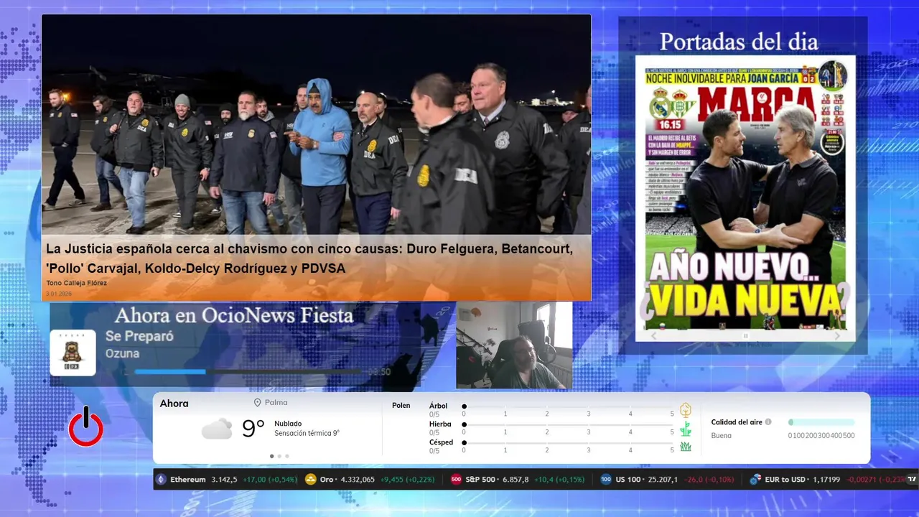Open the chavismo news headline link
Image resolution: width=919 pixels, height=517 pixels.
[x=309, y=258]
